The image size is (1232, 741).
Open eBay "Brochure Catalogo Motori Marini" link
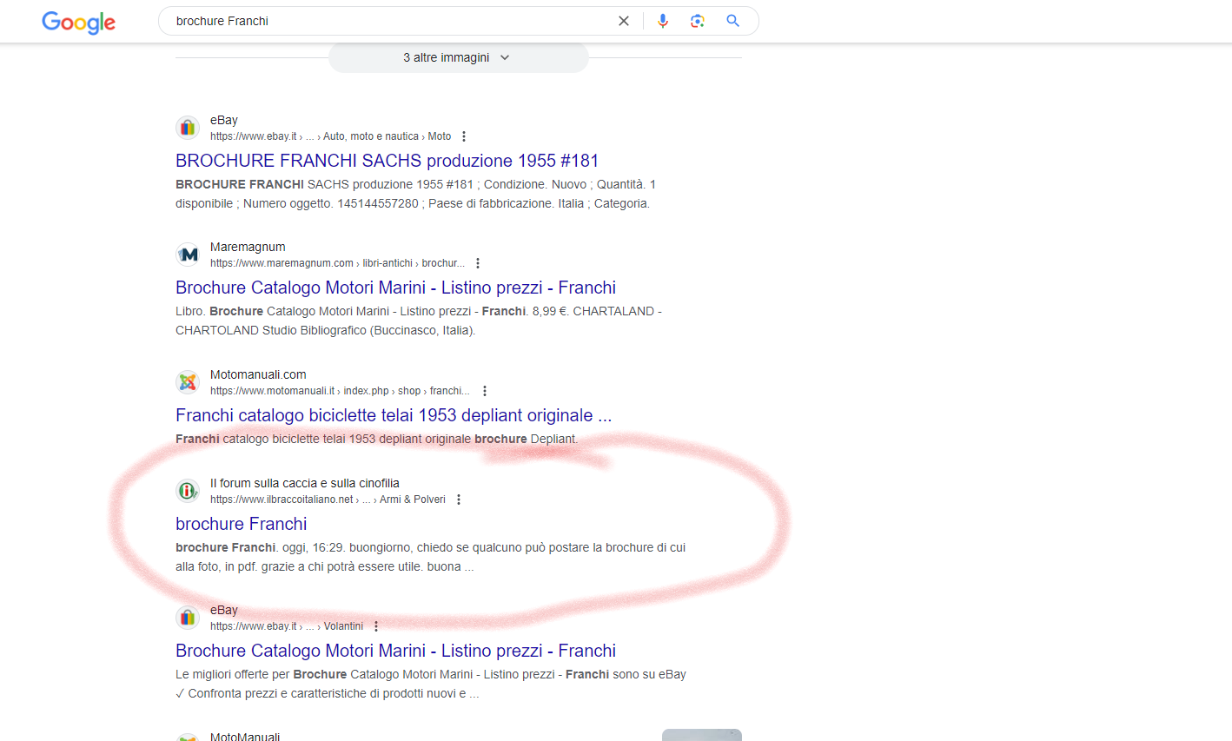point(395,651)
